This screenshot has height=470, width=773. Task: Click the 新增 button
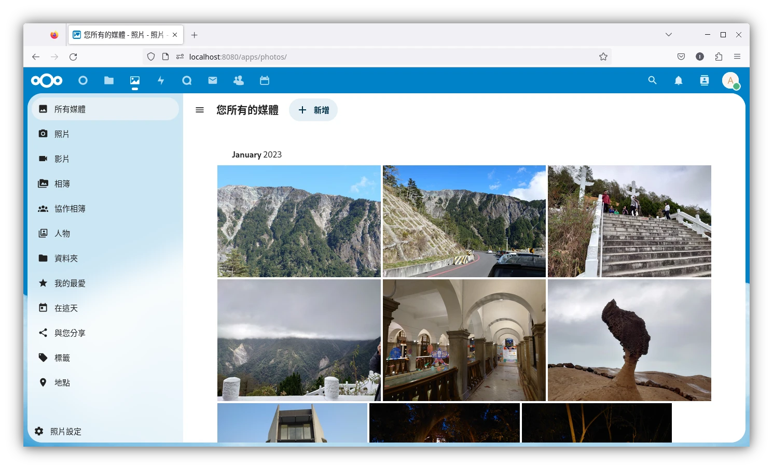[x=313, y=110]
